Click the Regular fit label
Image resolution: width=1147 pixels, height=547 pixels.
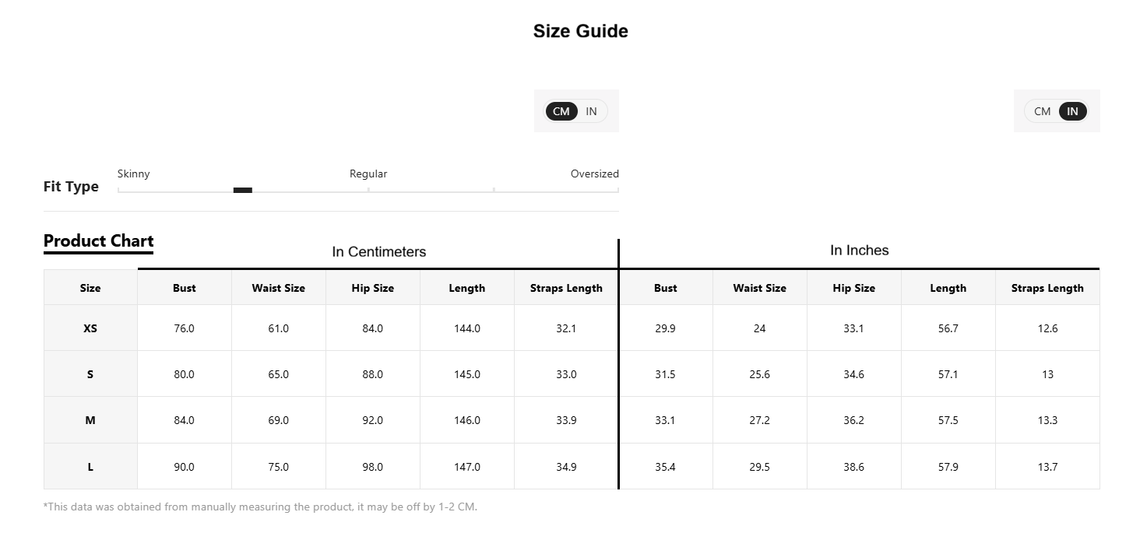(x=368, y=174)
